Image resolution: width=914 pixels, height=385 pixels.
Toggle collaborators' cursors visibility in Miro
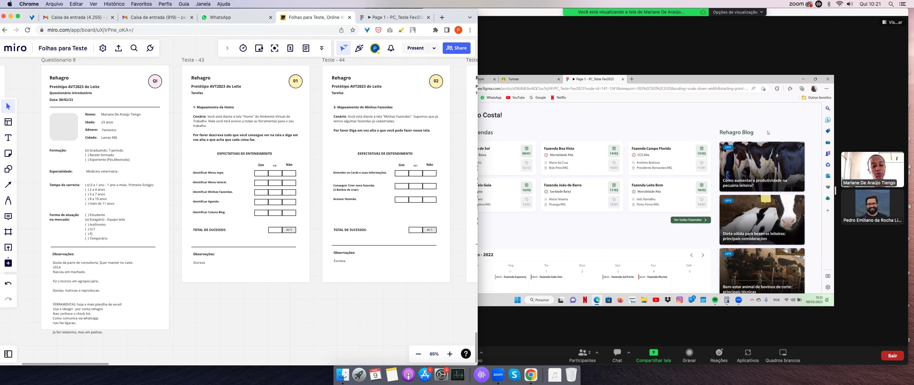coord(343,48)
